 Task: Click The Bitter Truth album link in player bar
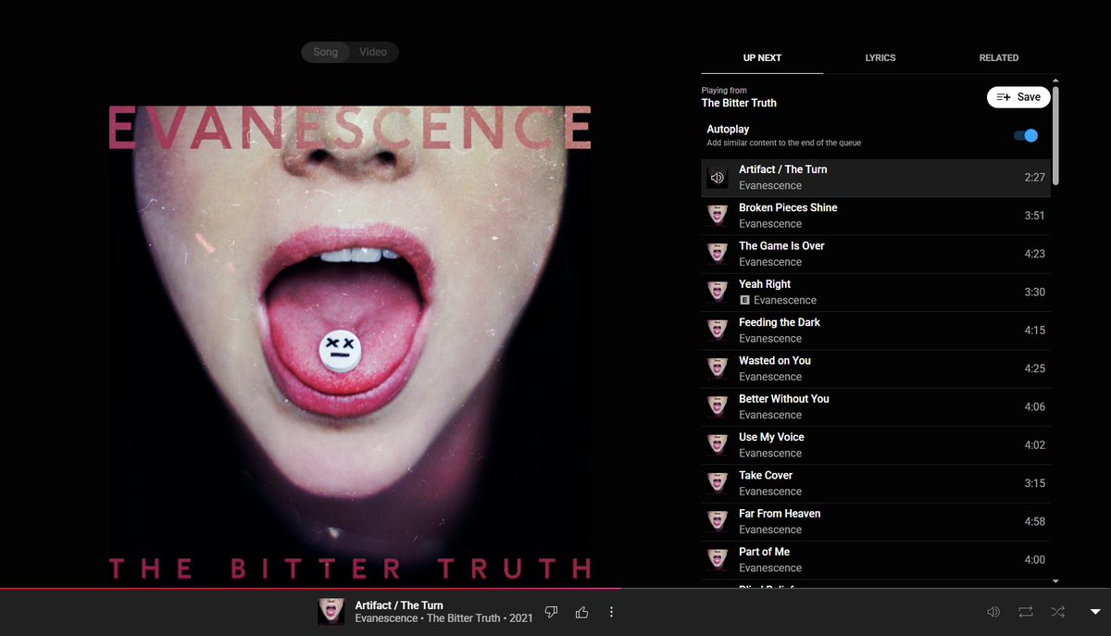(x=464, y=618)
